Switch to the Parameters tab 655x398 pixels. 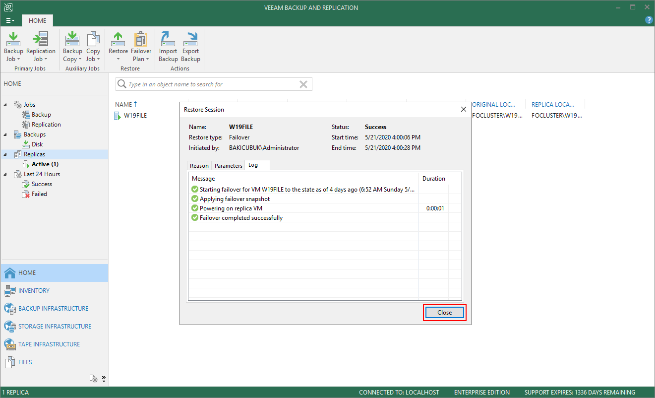[x=229, y=166]
